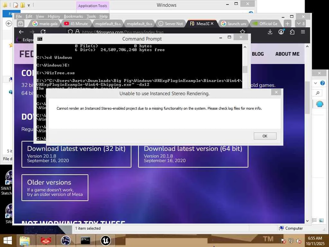Close the Mesa3D tab
This screenshot has width=329, height=247.
pos(212,23)
